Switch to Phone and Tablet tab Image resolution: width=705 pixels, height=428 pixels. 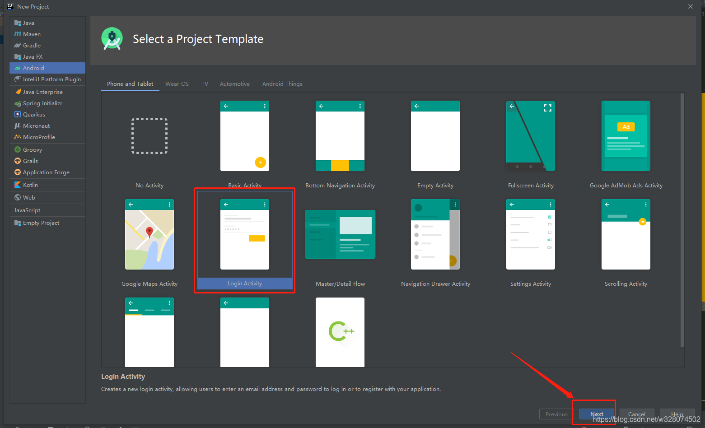coord(130,84)
